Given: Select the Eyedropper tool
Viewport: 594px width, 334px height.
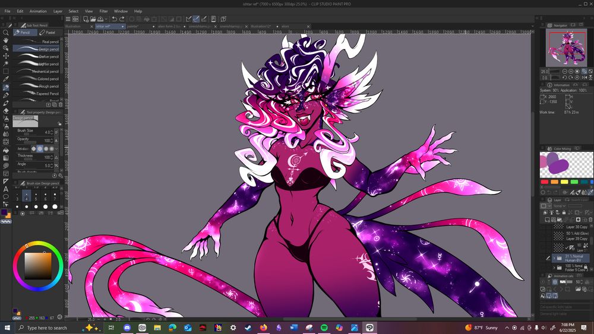Looking at the screenshot, I should 6,79.
